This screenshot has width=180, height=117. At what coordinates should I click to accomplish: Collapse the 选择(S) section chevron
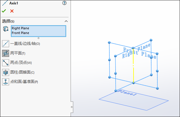66,21
